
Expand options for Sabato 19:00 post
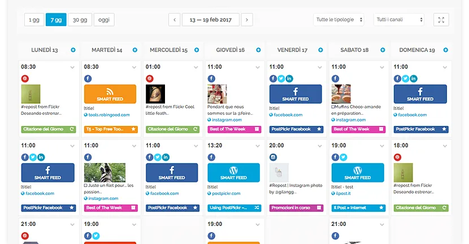tap(382, 146)
